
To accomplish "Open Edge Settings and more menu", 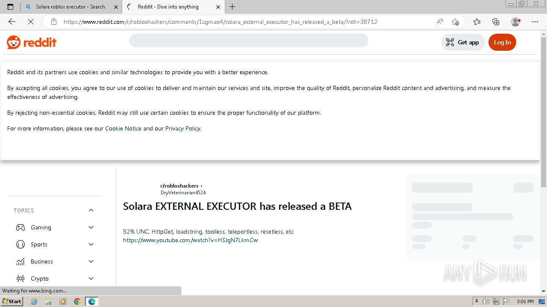I will pos(535,22).
